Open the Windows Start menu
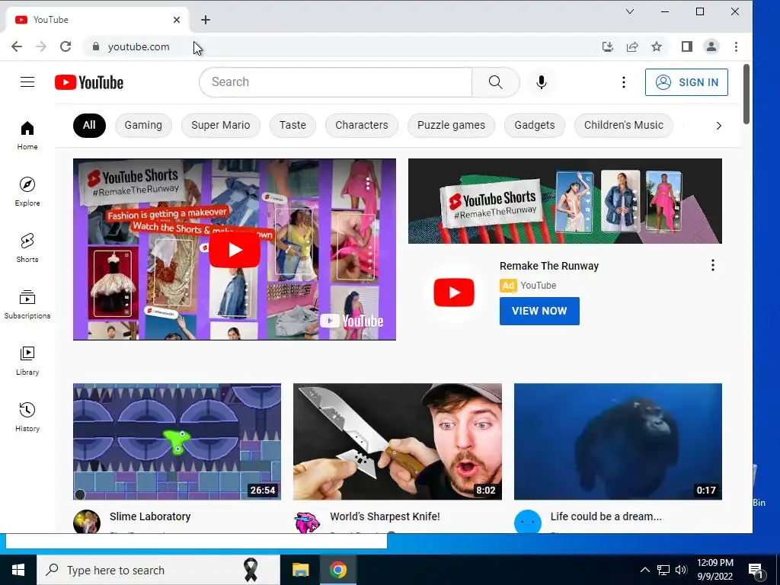 18,570
